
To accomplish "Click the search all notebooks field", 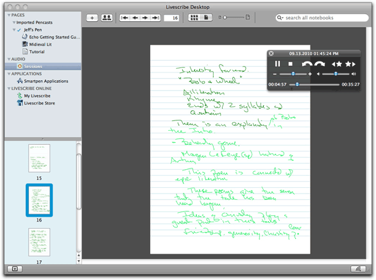I will (x=322, y=18).
